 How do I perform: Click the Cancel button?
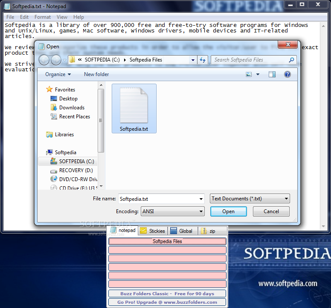pos(271,211)
